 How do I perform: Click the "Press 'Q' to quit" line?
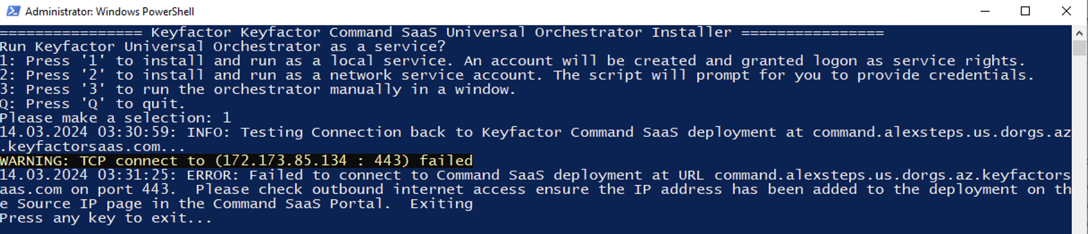[x=92, y=104]
